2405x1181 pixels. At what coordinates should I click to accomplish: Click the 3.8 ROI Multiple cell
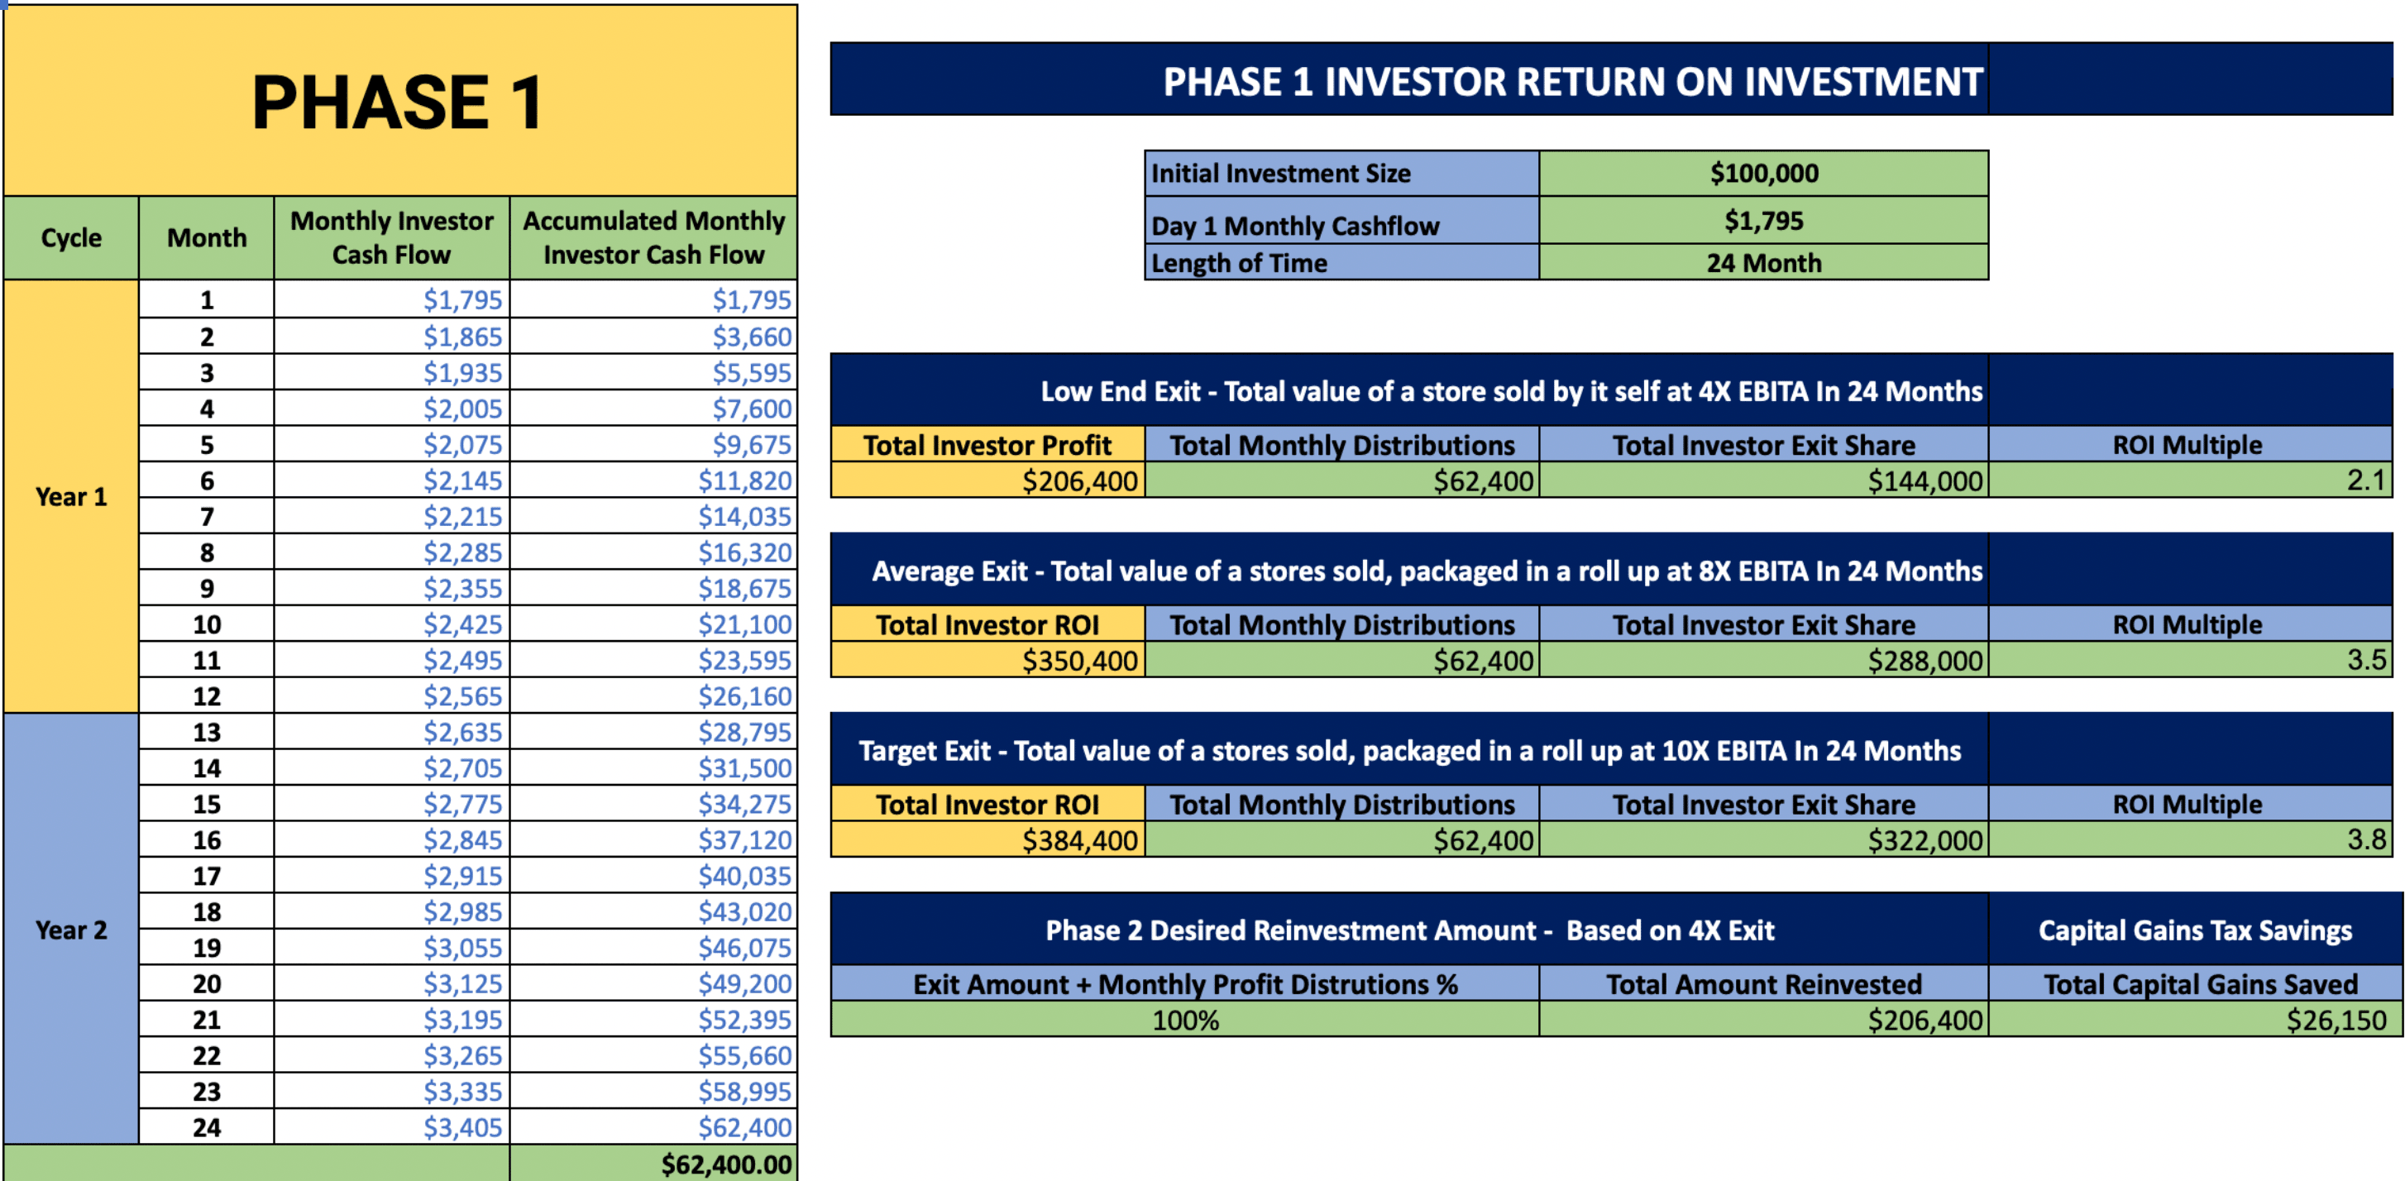(2189, 840)
